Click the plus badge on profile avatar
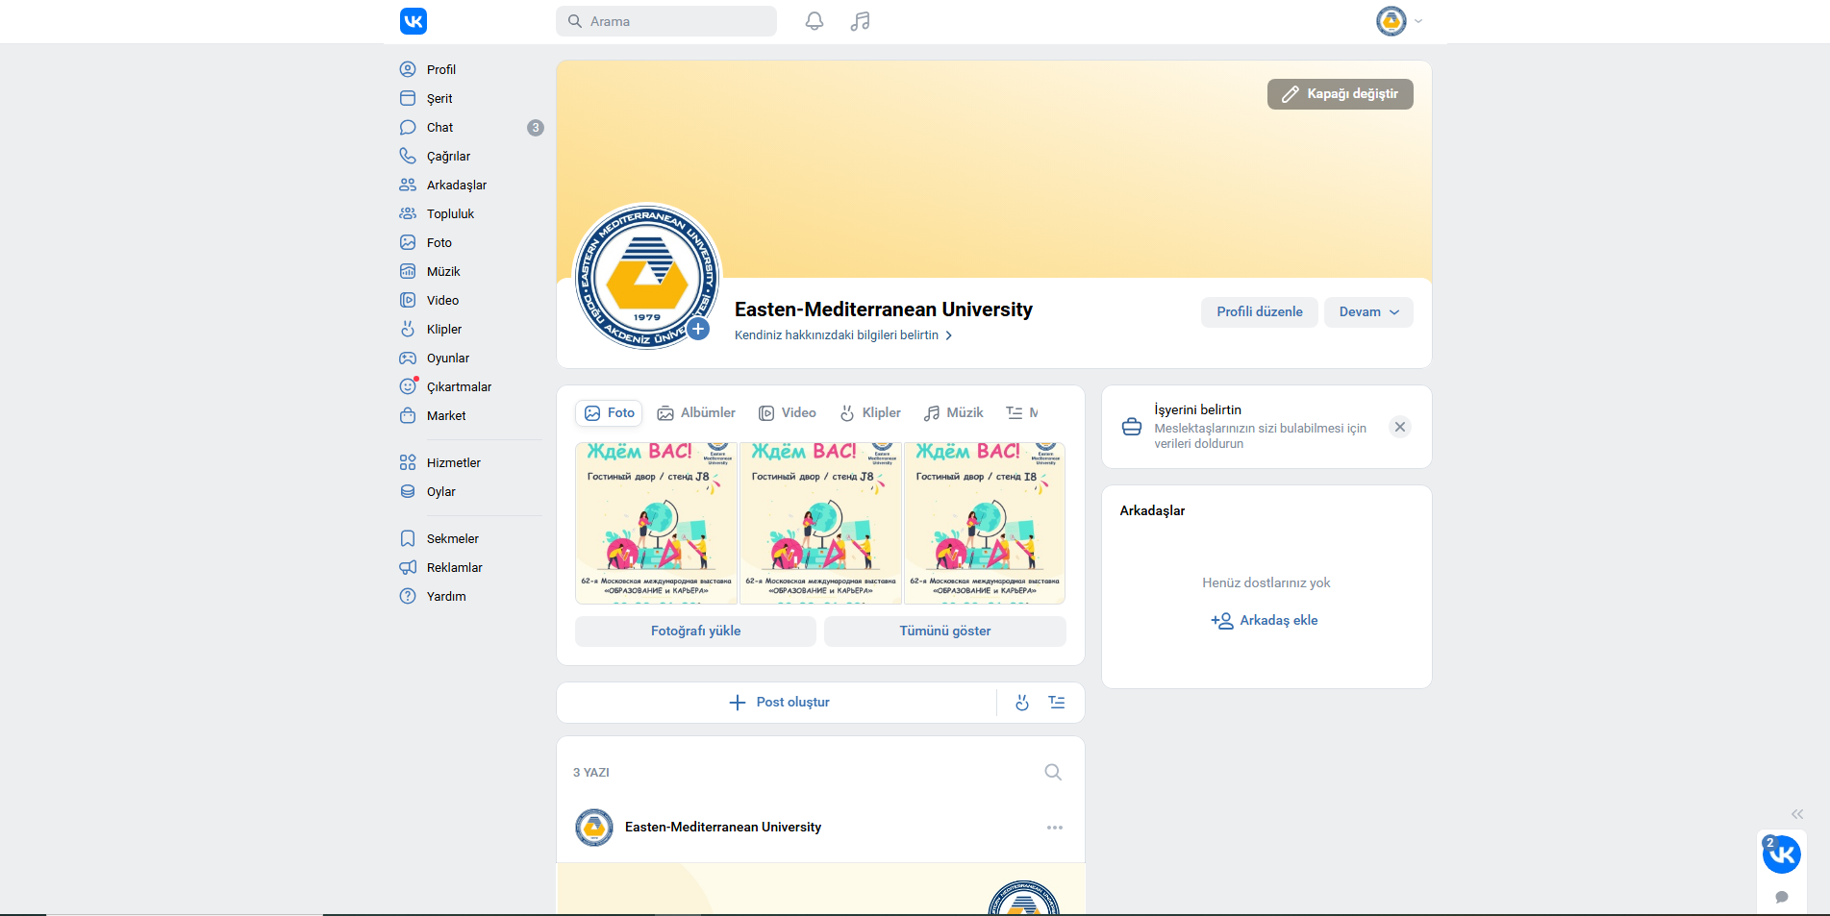The width and height of the screenshot is (1830, 916). click(698, 329)
